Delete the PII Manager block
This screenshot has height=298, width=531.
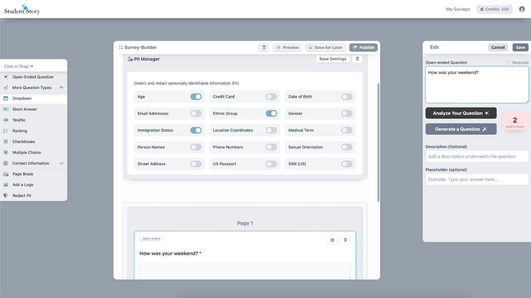(x=358, y=59)
